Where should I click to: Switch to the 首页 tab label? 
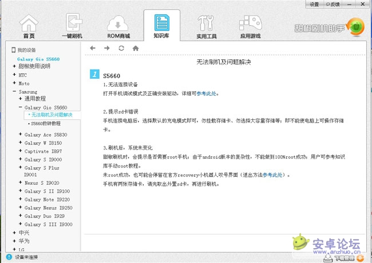[29, 36]
